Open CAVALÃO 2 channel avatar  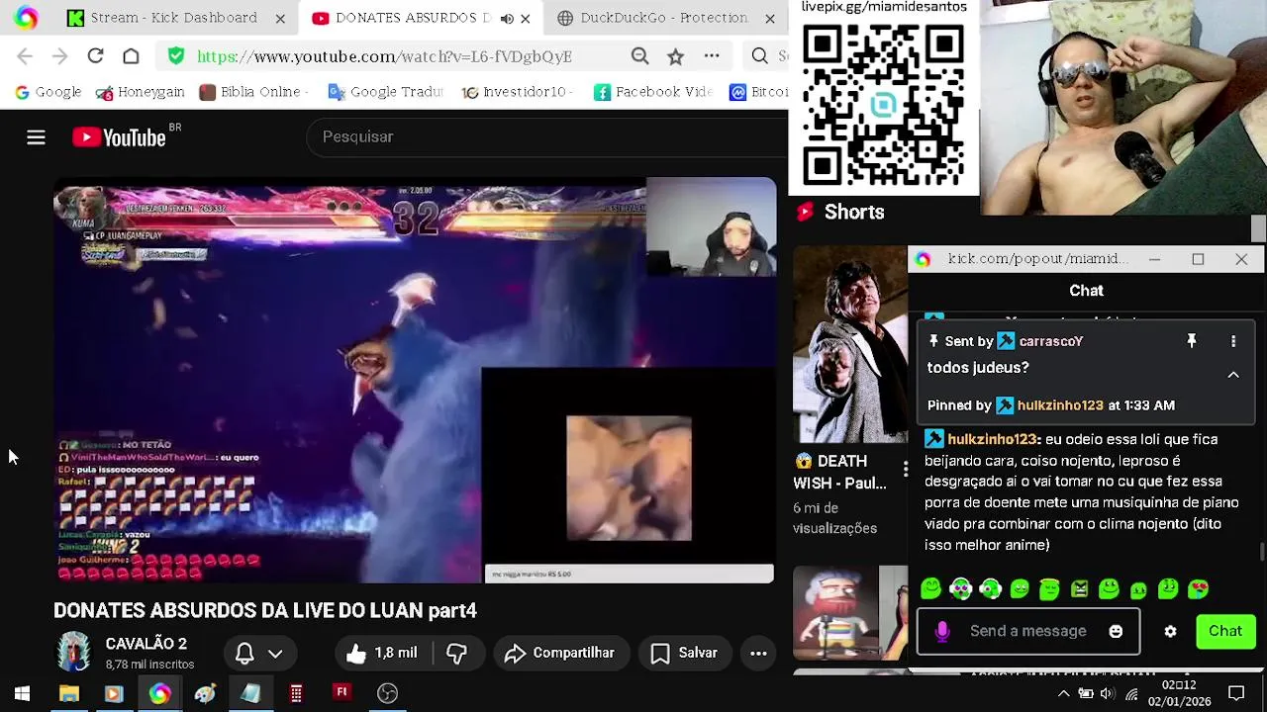(73, 653)
